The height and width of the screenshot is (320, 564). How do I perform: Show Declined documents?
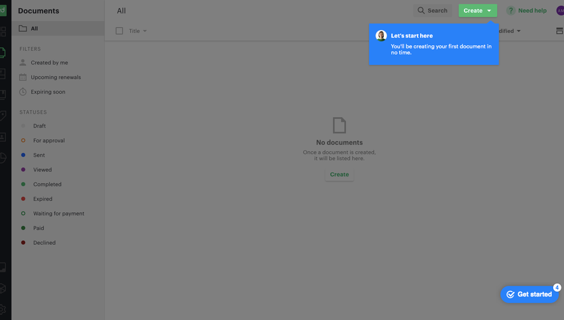tap(44, 243)
